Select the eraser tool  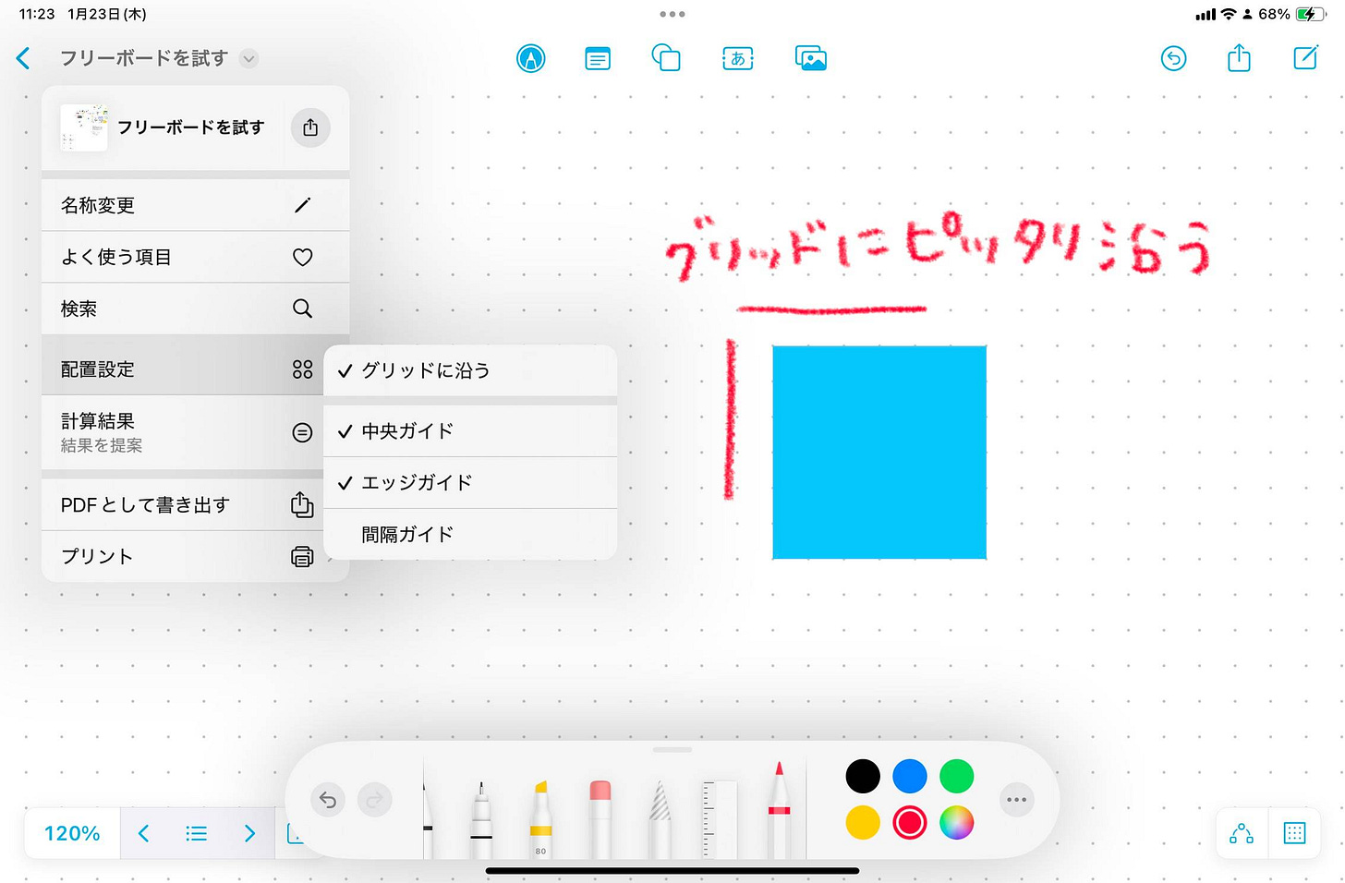pos(600,820)
